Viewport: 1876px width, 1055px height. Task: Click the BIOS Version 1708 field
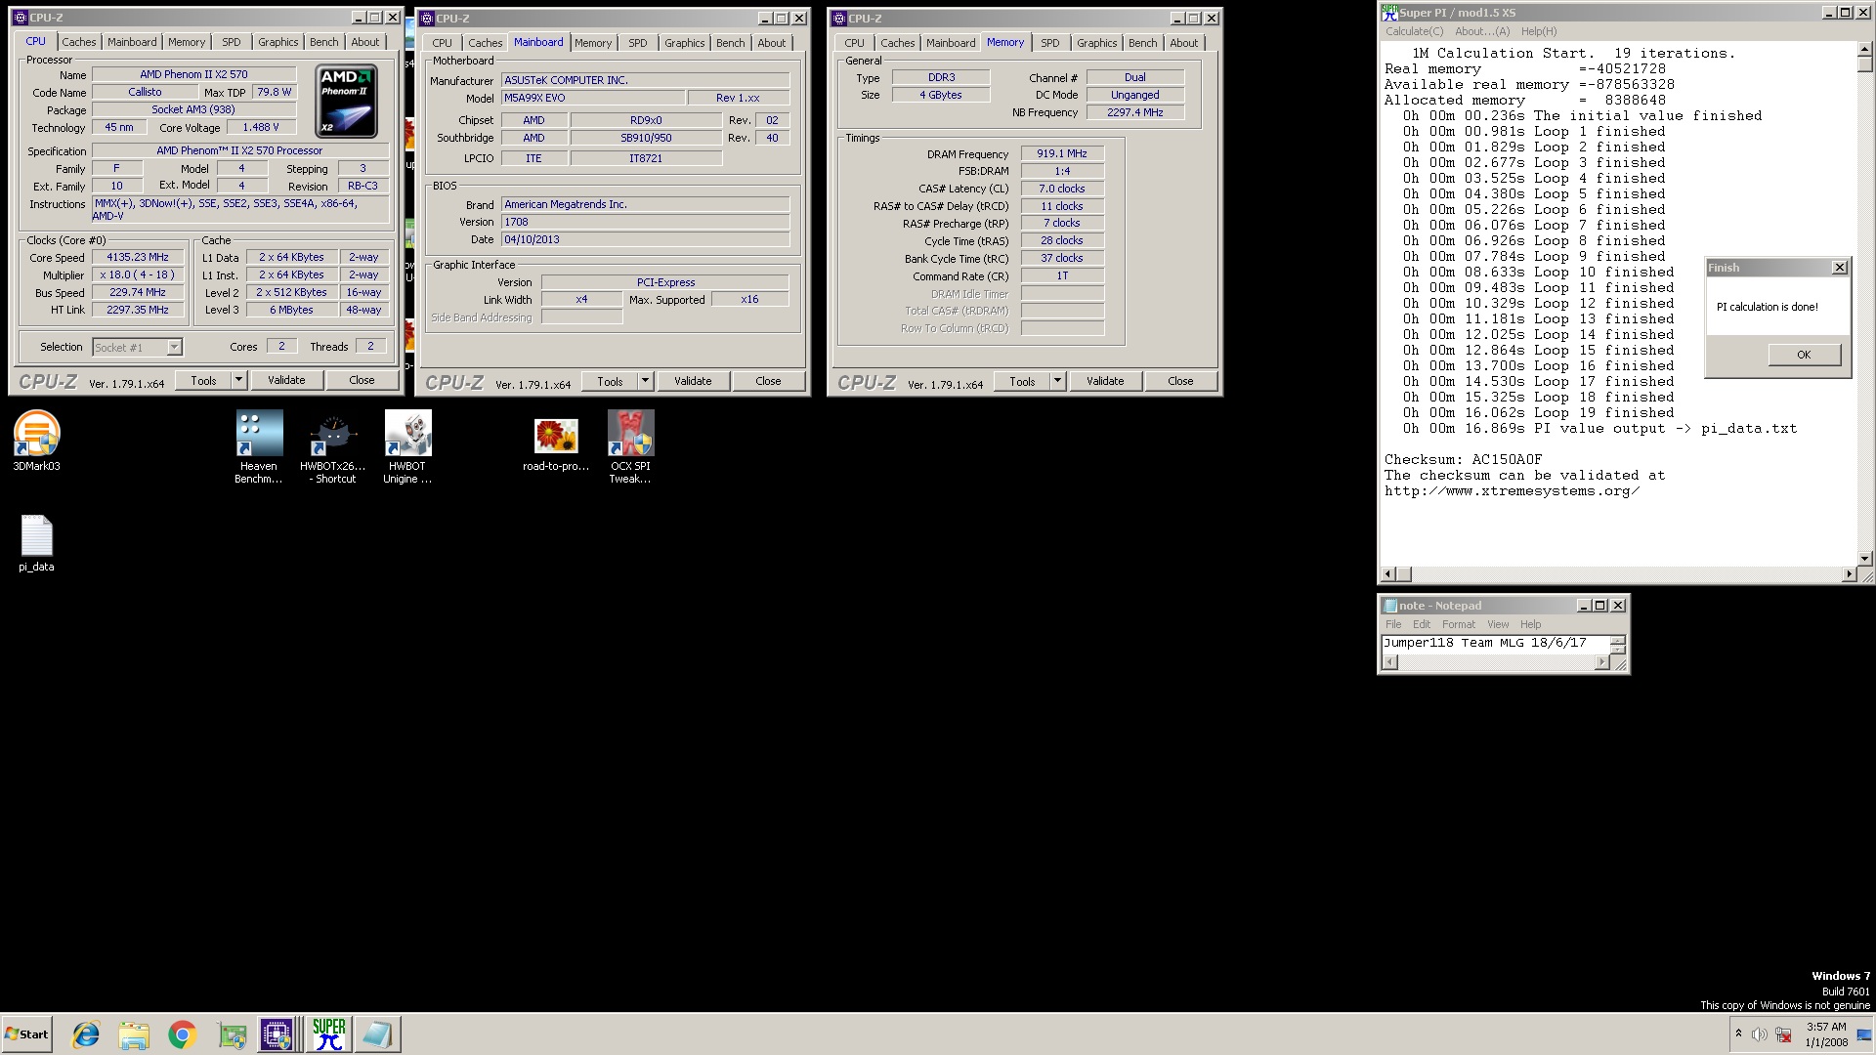click(x=645, y=222)
